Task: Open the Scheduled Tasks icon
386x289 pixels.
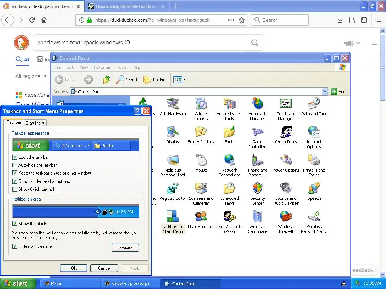Action: pos(230,194)
